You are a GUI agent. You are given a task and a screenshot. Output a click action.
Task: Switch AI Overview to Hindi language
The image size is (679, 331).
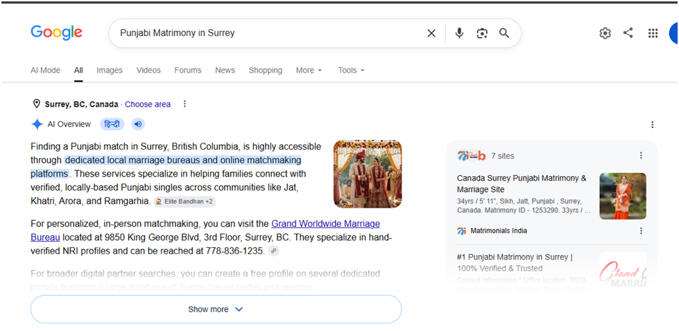[x=112, y=125]
